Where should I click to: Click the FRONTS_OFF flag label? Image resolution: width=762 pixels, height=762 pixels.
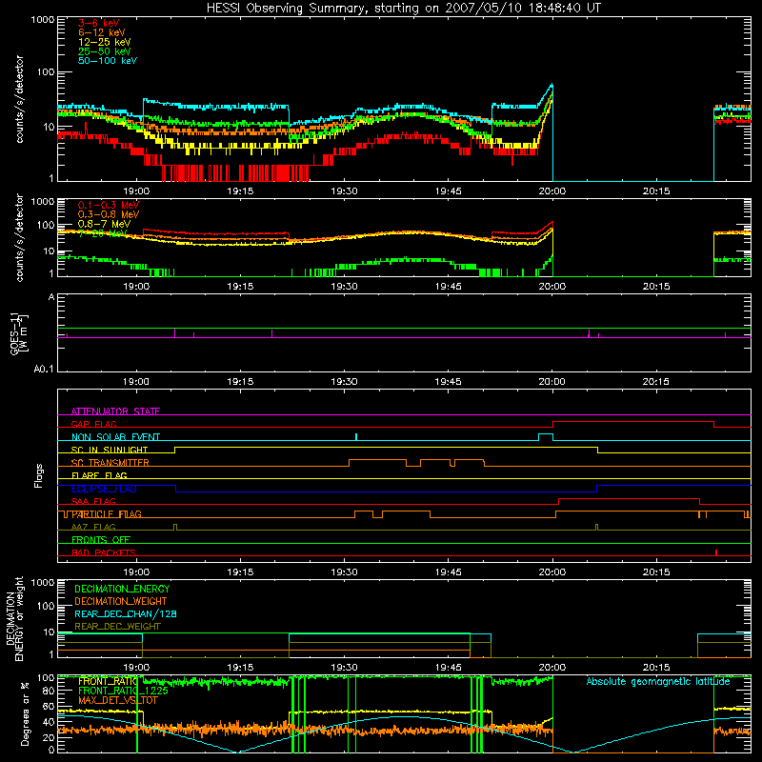(101, 540)
